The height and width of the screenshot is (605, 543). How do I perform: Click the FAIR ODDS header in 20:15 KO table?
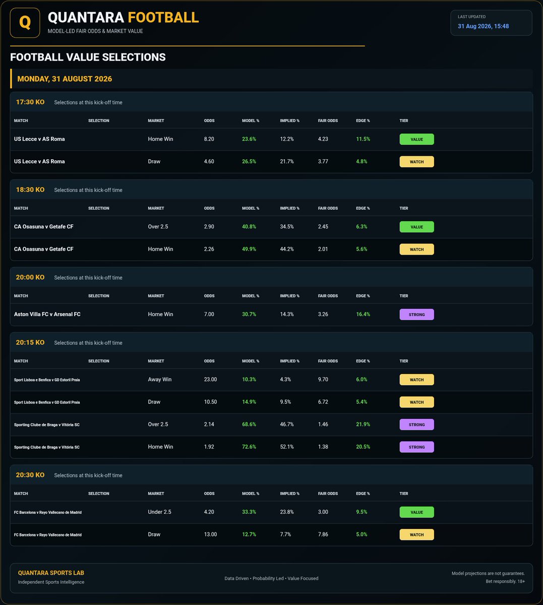pyautogui.click(x=328, y=361)
